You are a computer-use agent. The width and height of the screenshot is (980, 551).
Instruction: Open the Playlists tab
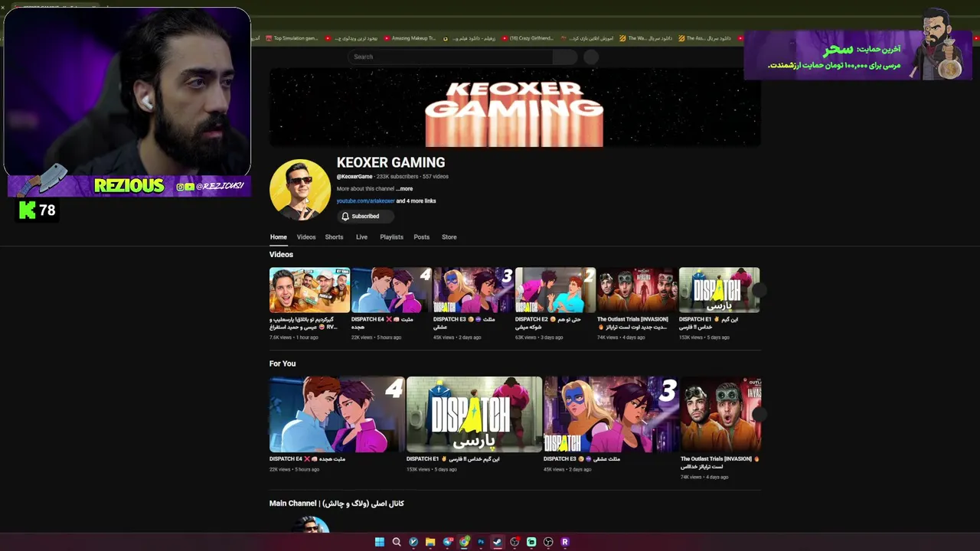click(391, 237)
